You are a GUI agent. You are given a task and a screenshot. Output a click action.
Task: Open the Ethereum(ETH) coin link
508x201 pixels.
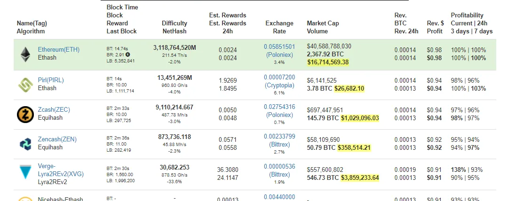59,49
